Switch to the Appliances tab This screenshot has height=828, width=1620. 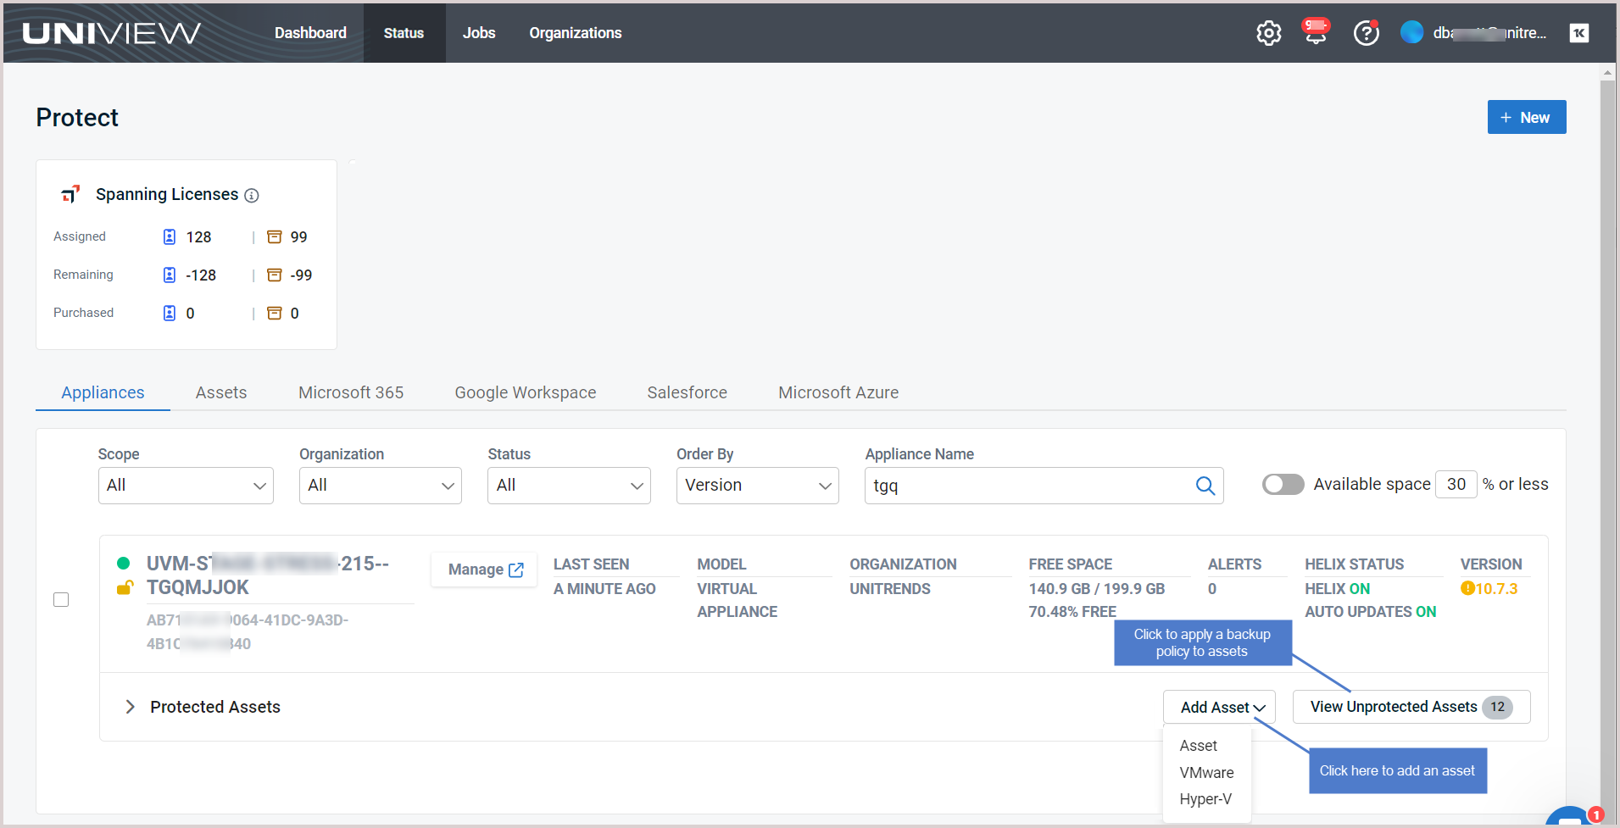103,392
